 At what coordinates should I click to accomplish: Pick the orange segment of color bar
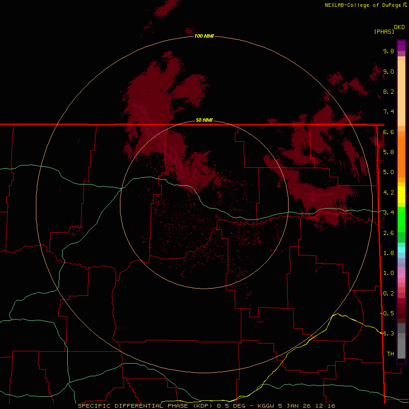(x=401, y=156)
